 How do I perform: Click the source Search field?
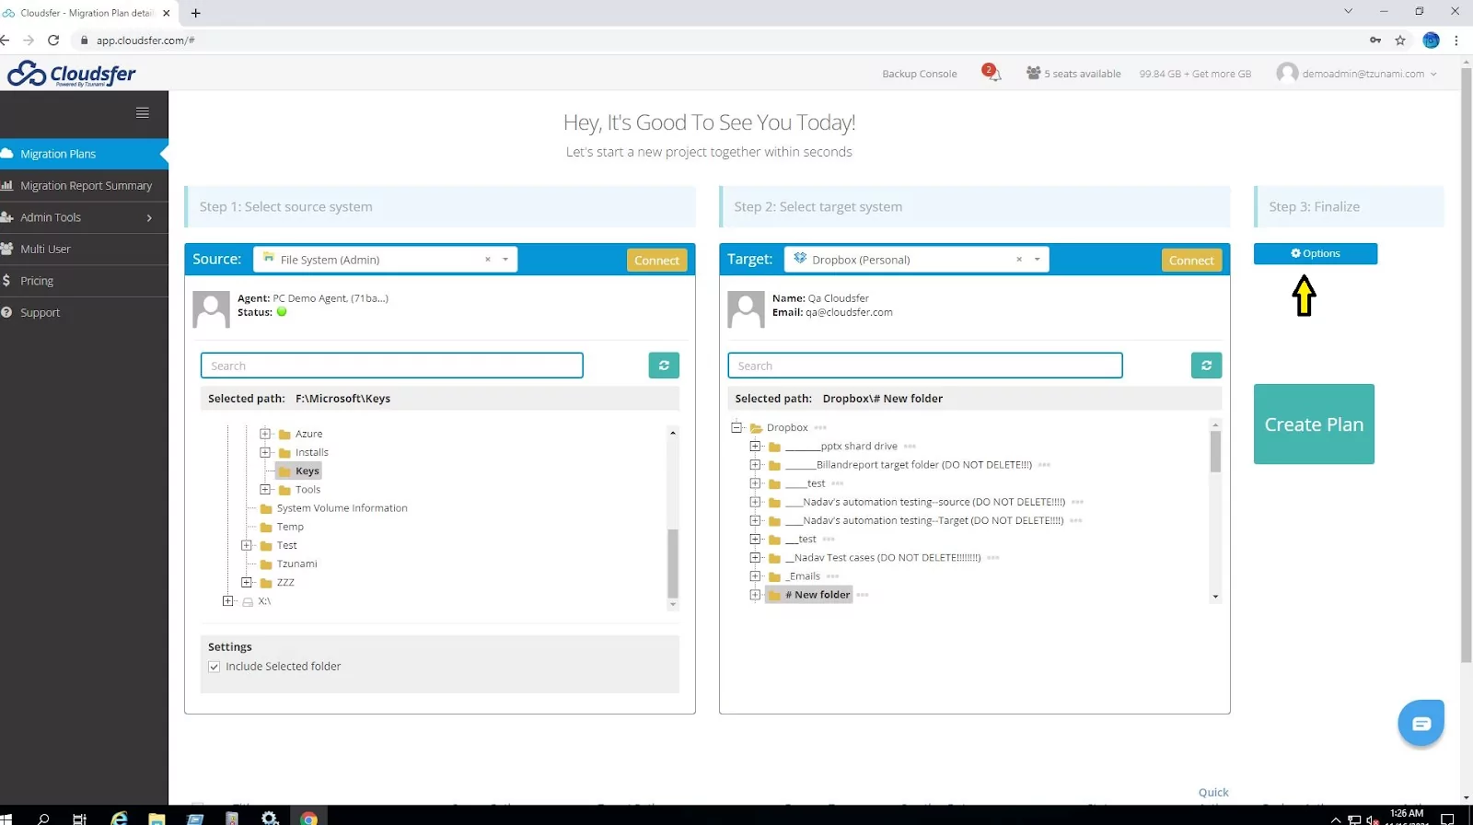coord(392,366)
